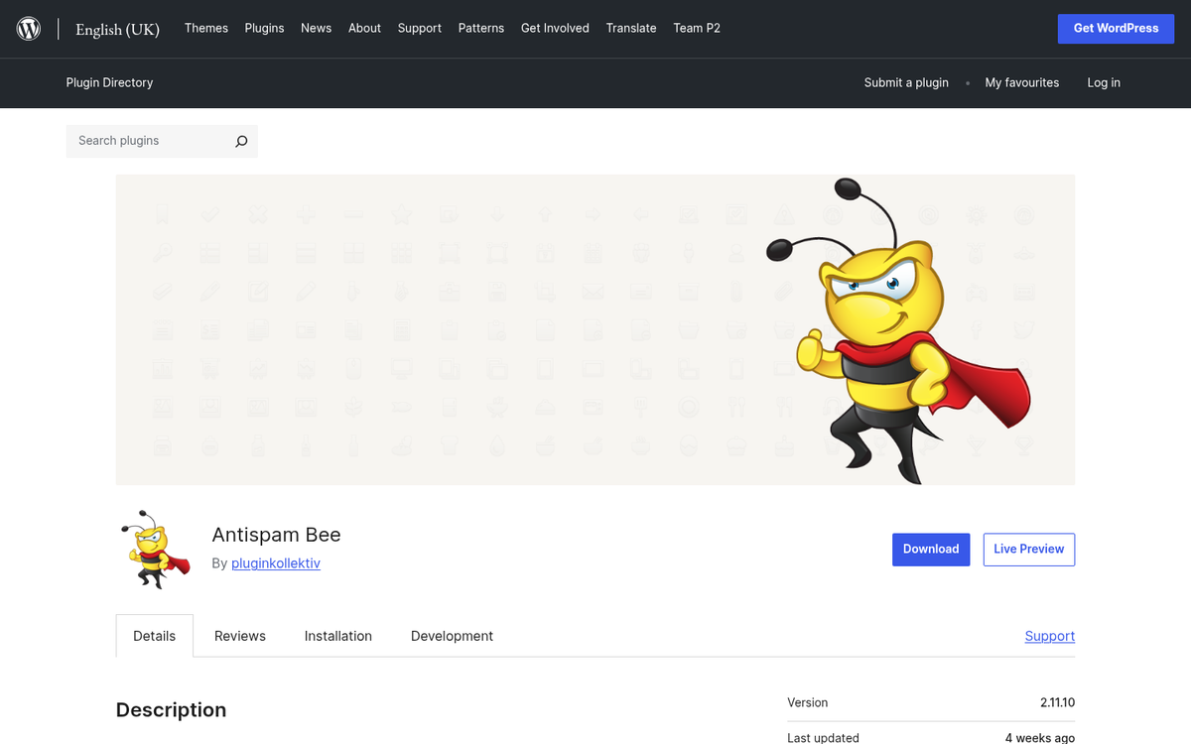
Task: Navigate to Get Involved
Action: 555,28
